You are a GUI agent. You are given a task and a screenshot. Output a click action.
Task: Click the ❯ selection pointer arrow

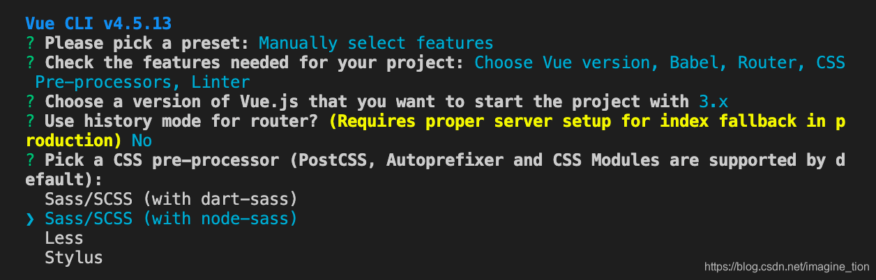click(x=30, y=219)
